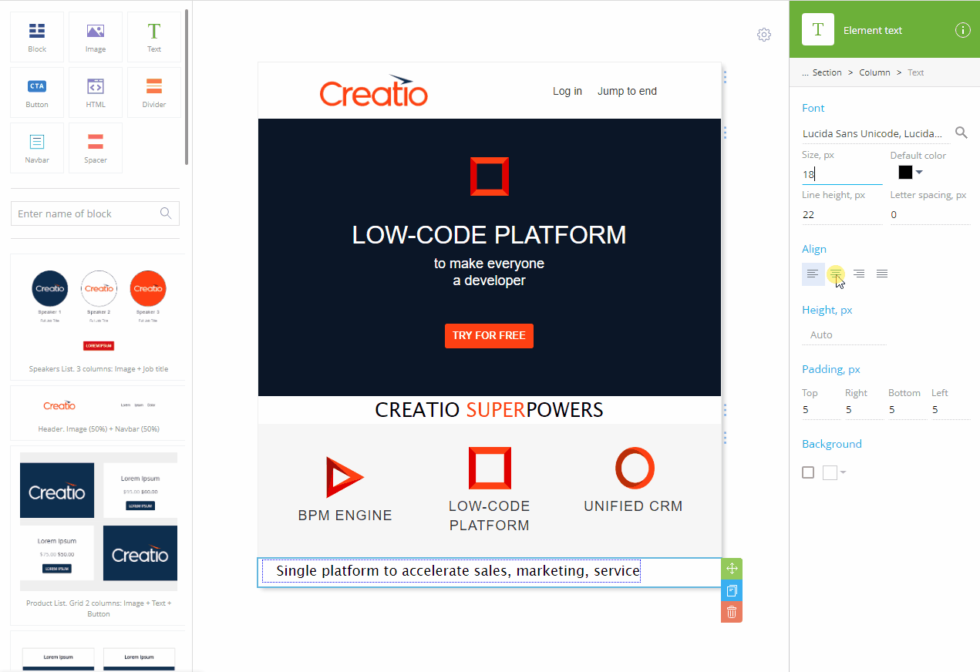Screen dimensions: 980x672
Task: Click the BPM ENGINE label
Action: (x=345, y=516)
